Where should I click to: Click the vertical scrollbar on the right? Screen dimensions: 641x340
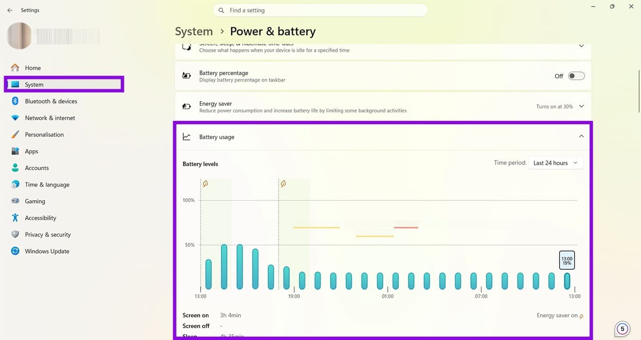639,91
